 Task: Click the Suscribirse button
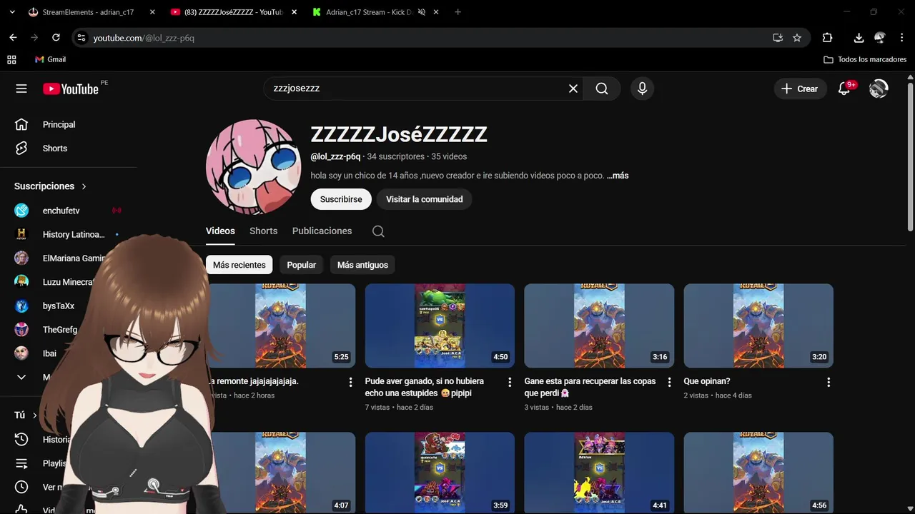click(x=341, y=199)
